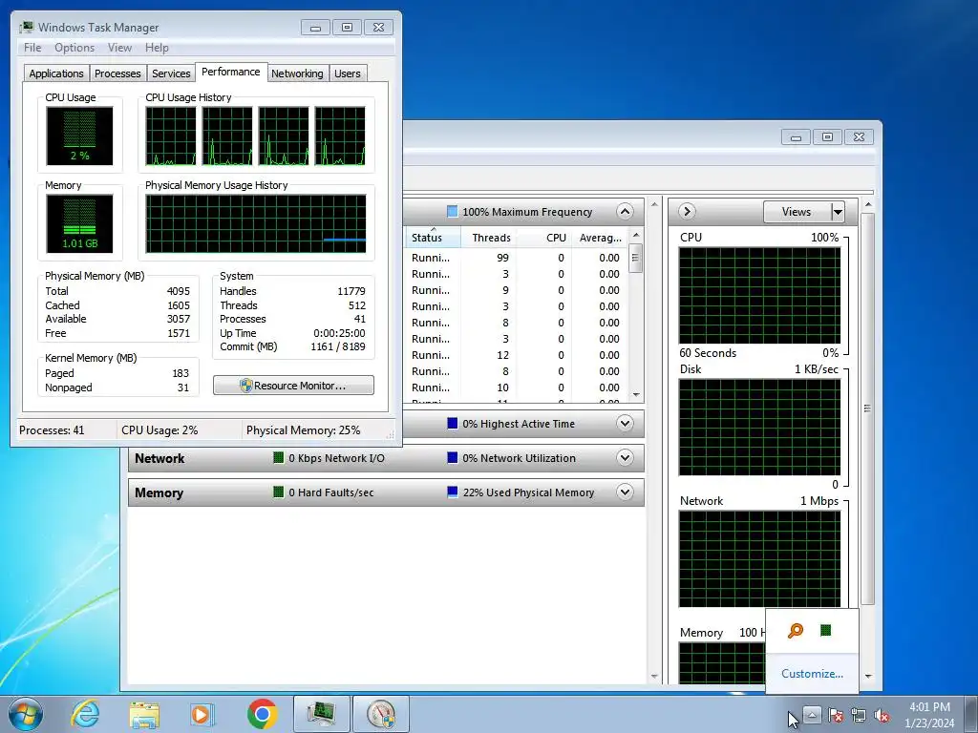Click the Customize... link in tray popup
The width and height of the screenshot is (978, 733).
[x=812, y=674]
